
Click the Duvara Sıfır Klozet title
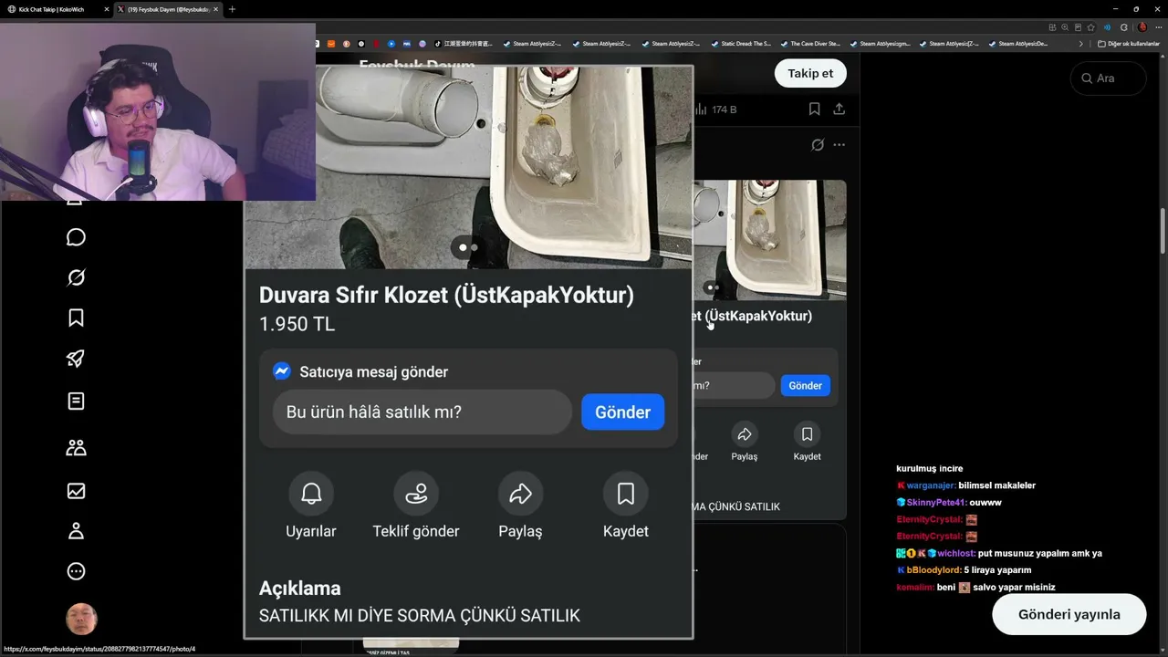click(x=446, y=295)
